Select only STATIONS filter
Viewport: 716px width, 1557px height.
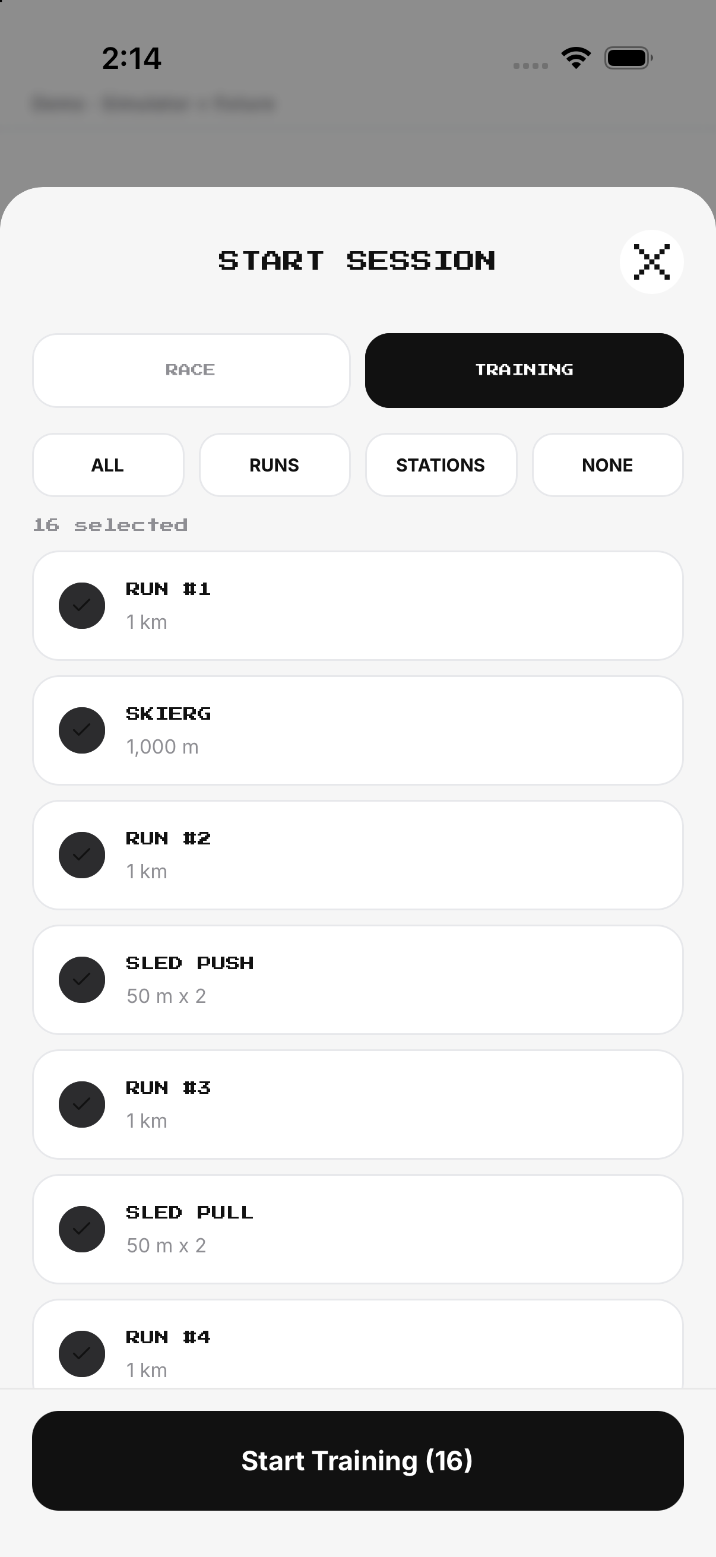coord(441,465)
